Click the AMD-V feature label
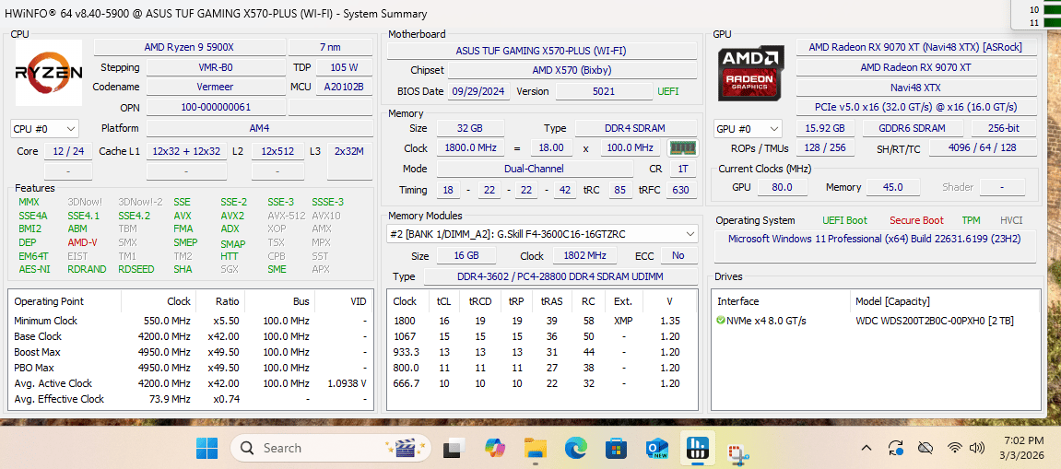Screen dimensions: 1061x469 82,242
